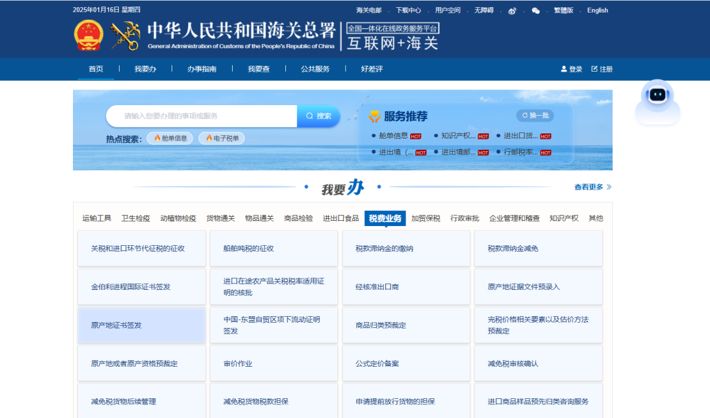Select the 其他 tab

[596, 218]
